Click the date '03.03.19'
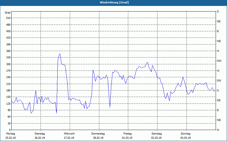 tap(186, 138)
